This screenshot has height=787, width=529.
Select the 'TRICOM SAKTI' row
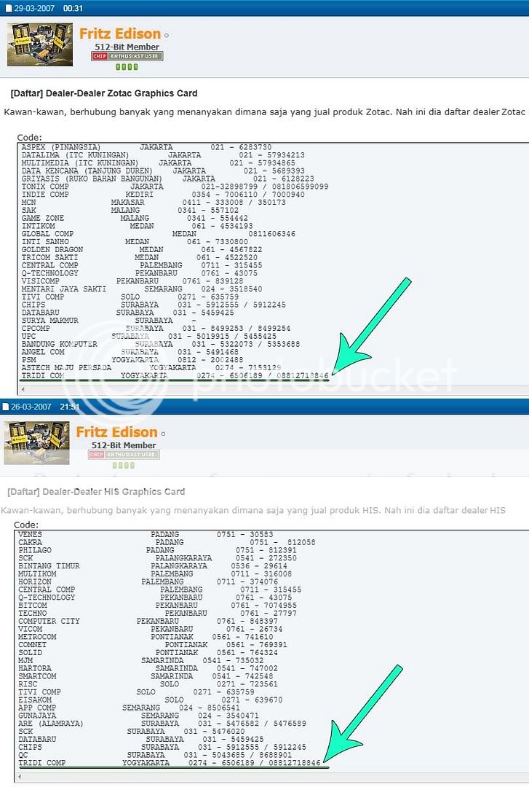(140, 257)
